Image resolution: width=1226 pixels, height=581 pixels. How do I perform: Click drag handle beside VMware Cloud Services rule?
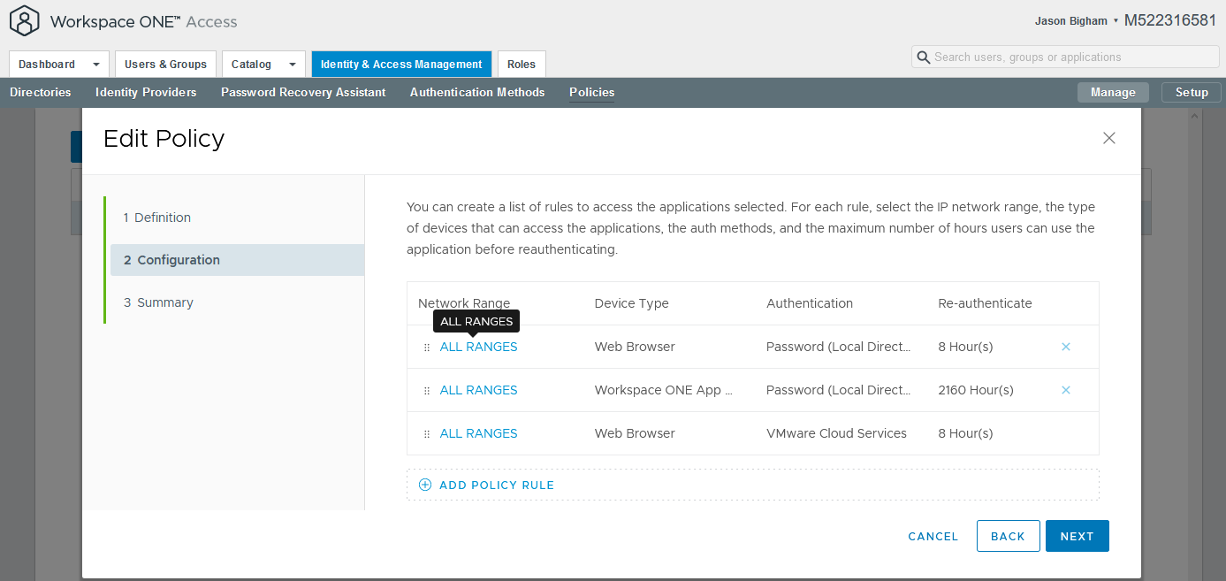pyautogui.click(x=426, y=433)
